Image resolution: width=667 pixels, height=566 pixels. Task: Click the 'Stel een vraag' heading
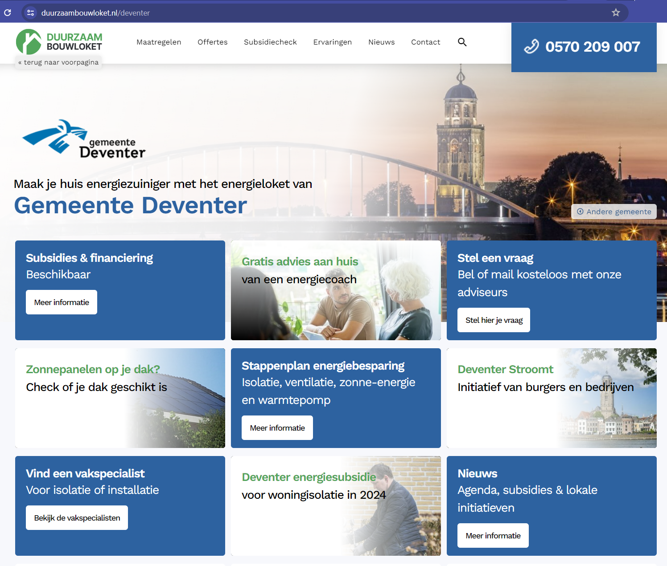(x=495, y=258)
